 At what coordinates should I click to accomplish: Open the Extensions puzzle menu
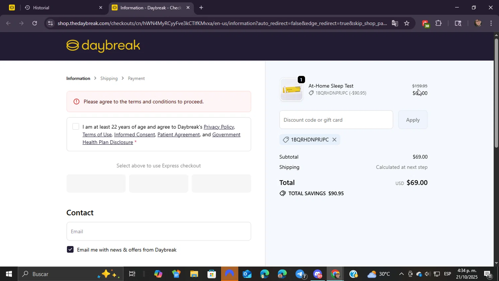pos(438,23)
